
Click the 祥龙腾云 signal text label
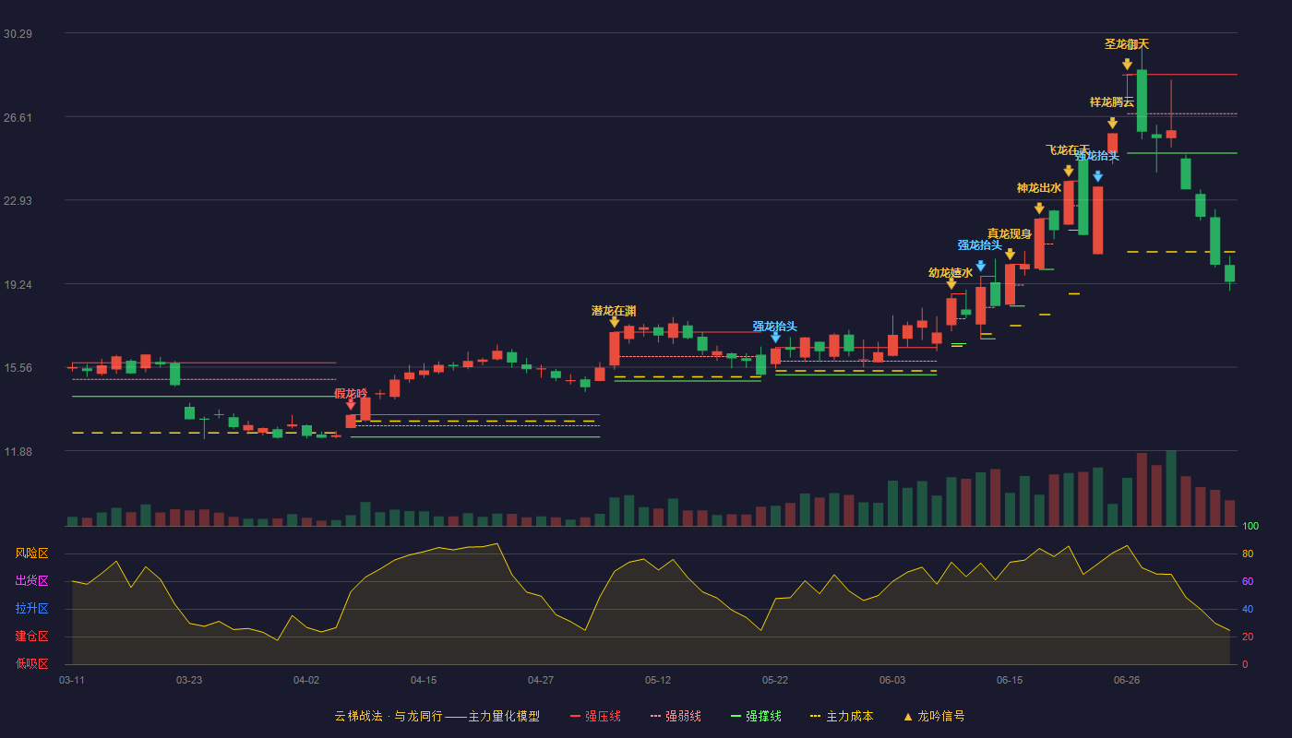point(1112,102)
